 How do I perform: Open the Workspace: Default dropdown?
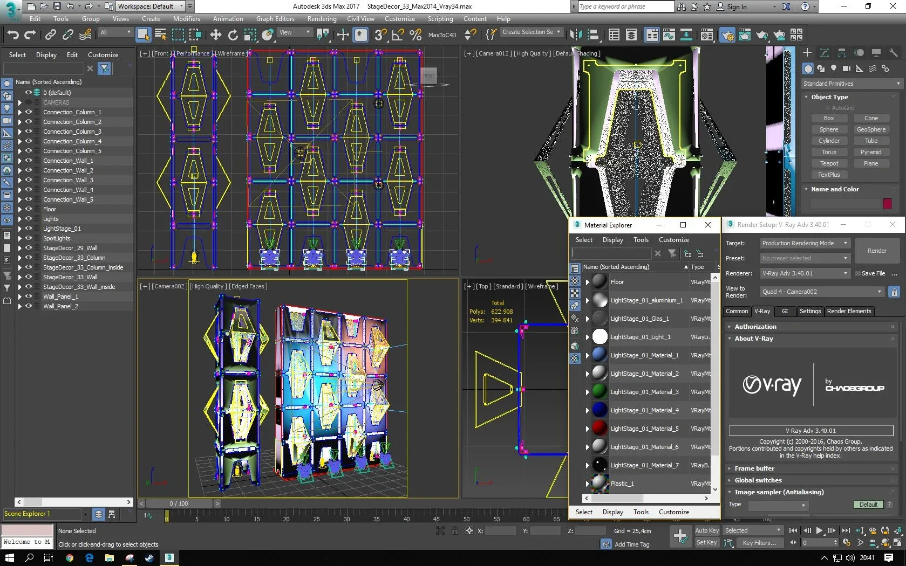150,6
